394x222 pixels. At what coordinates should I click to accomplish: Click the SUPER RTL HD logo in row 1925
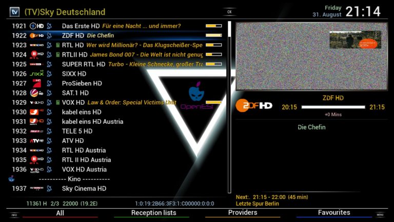(37, 64)
